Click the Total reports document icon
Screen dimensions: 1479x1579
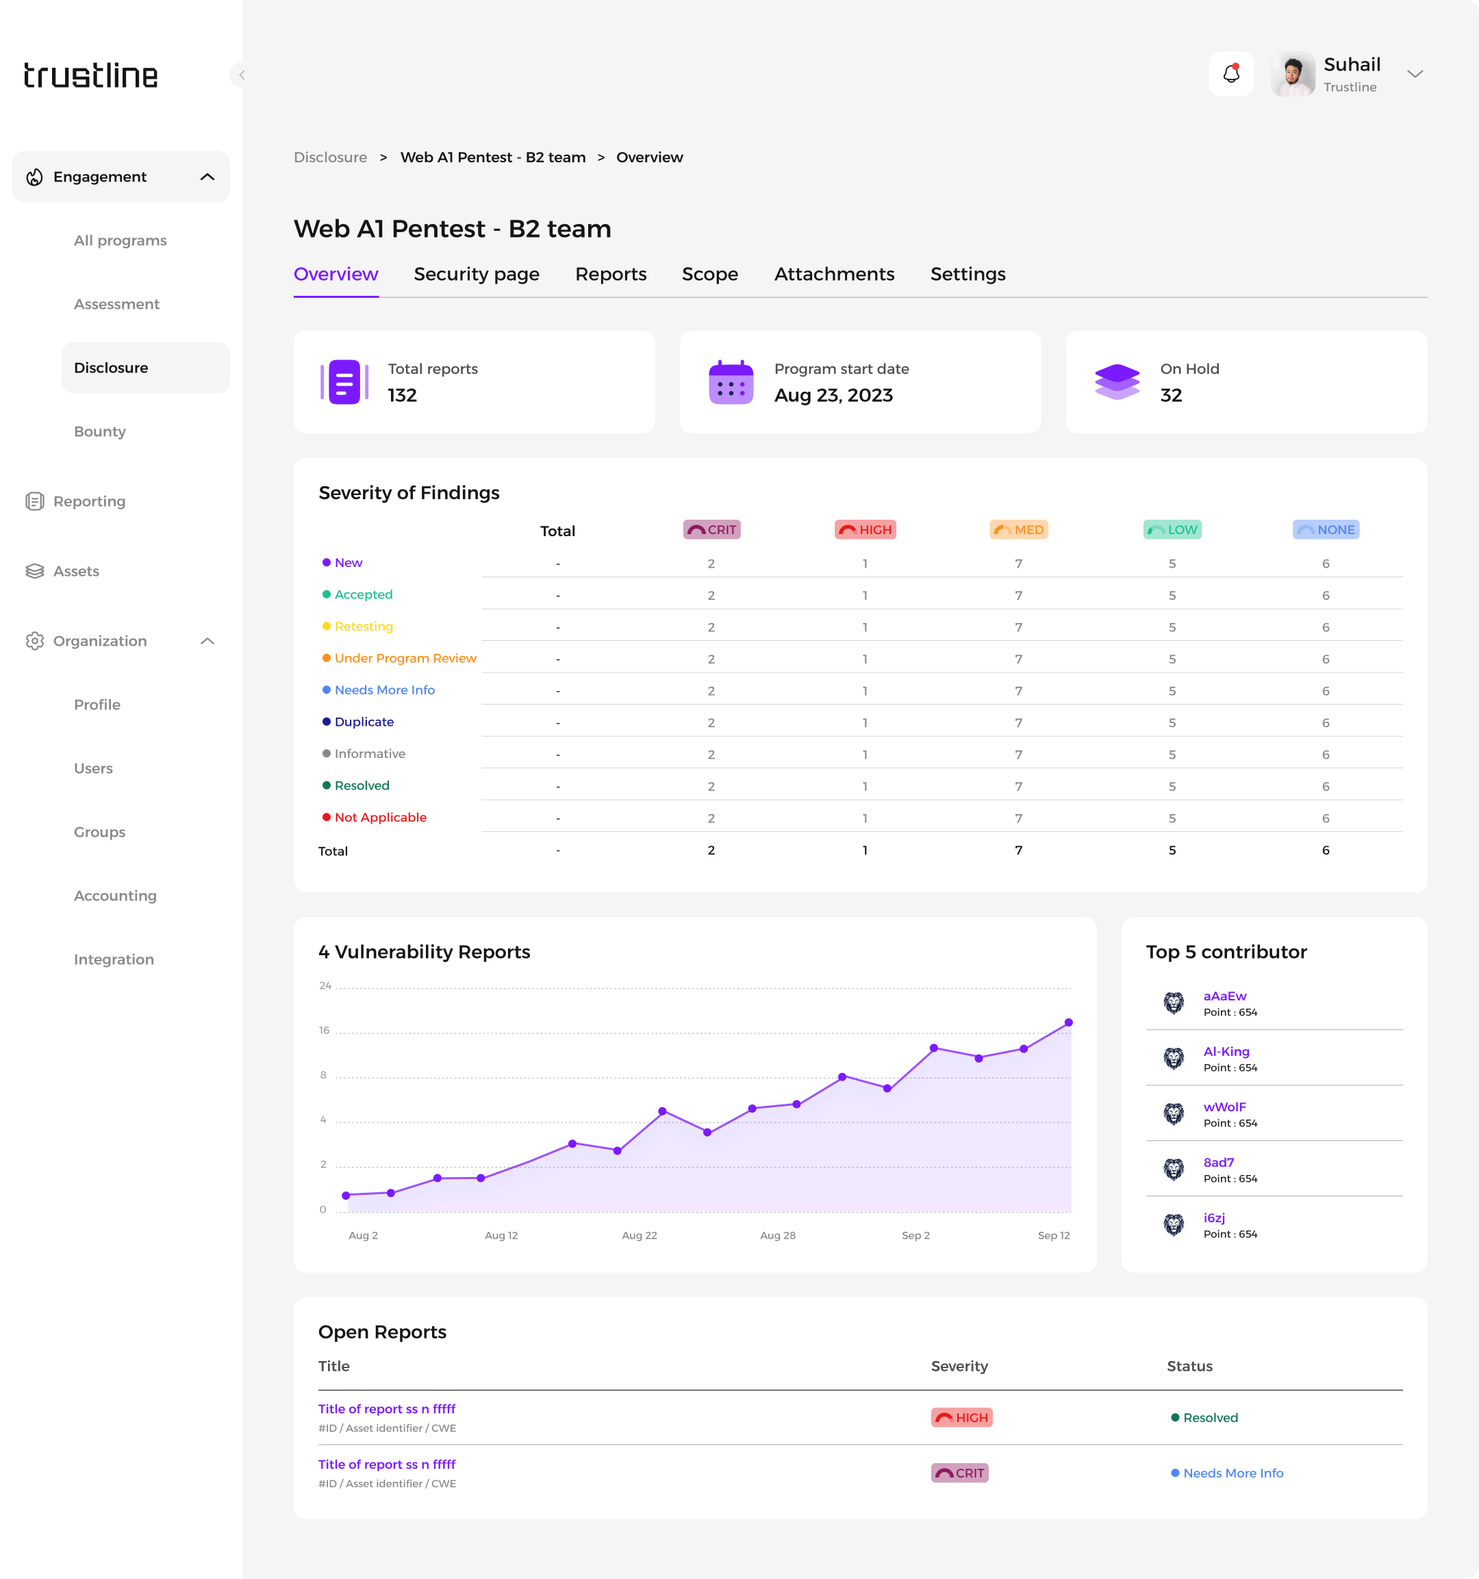tap(344, 382)
